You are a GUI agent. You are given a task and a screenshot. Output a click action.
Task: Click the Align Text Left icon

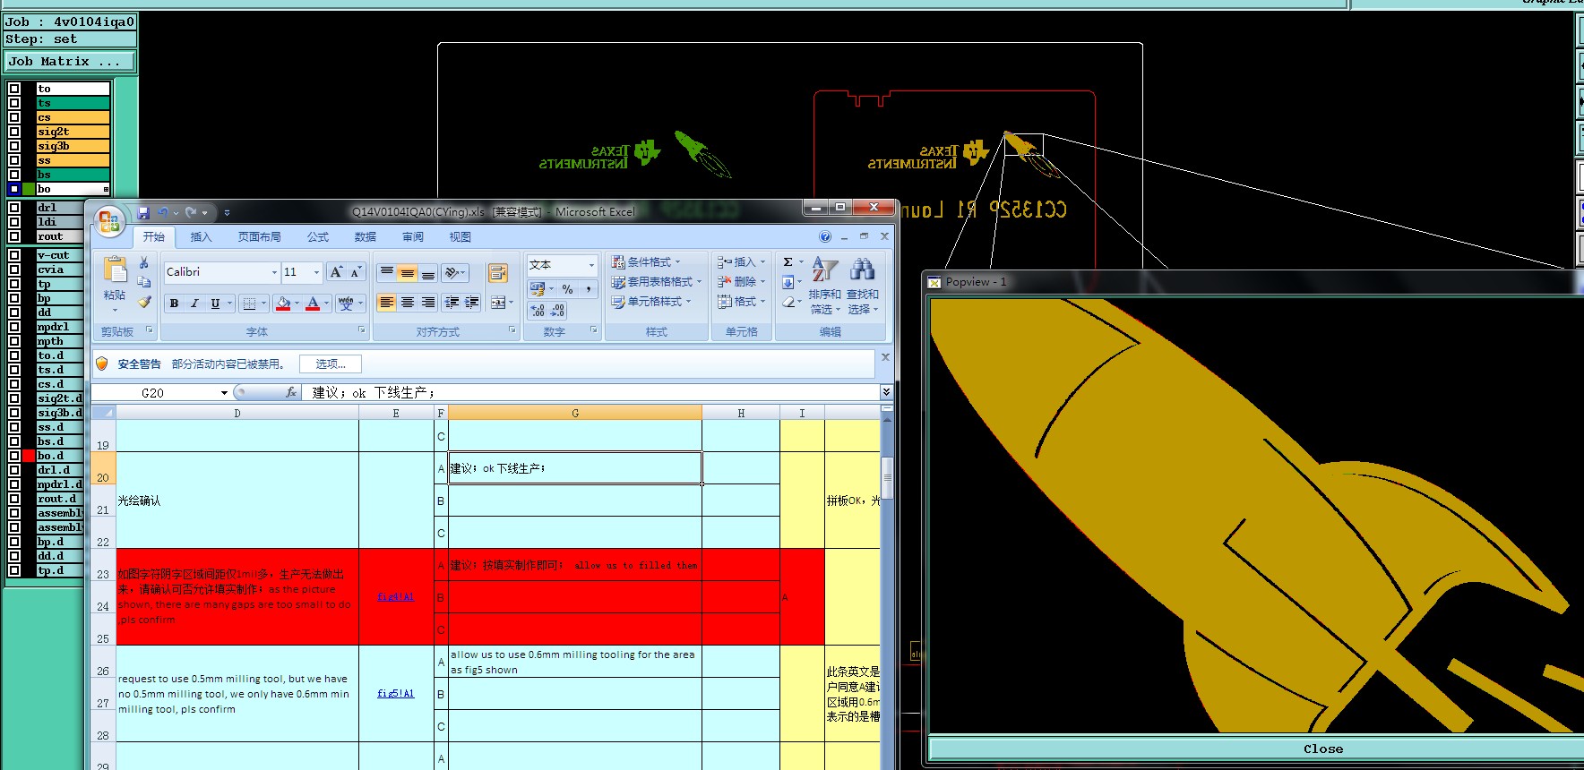[386, 303]
